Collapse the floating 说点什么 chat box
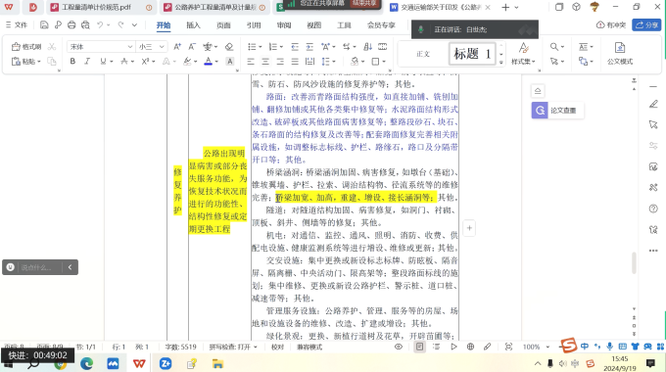The image size is (666, 372). click(70, 267)
